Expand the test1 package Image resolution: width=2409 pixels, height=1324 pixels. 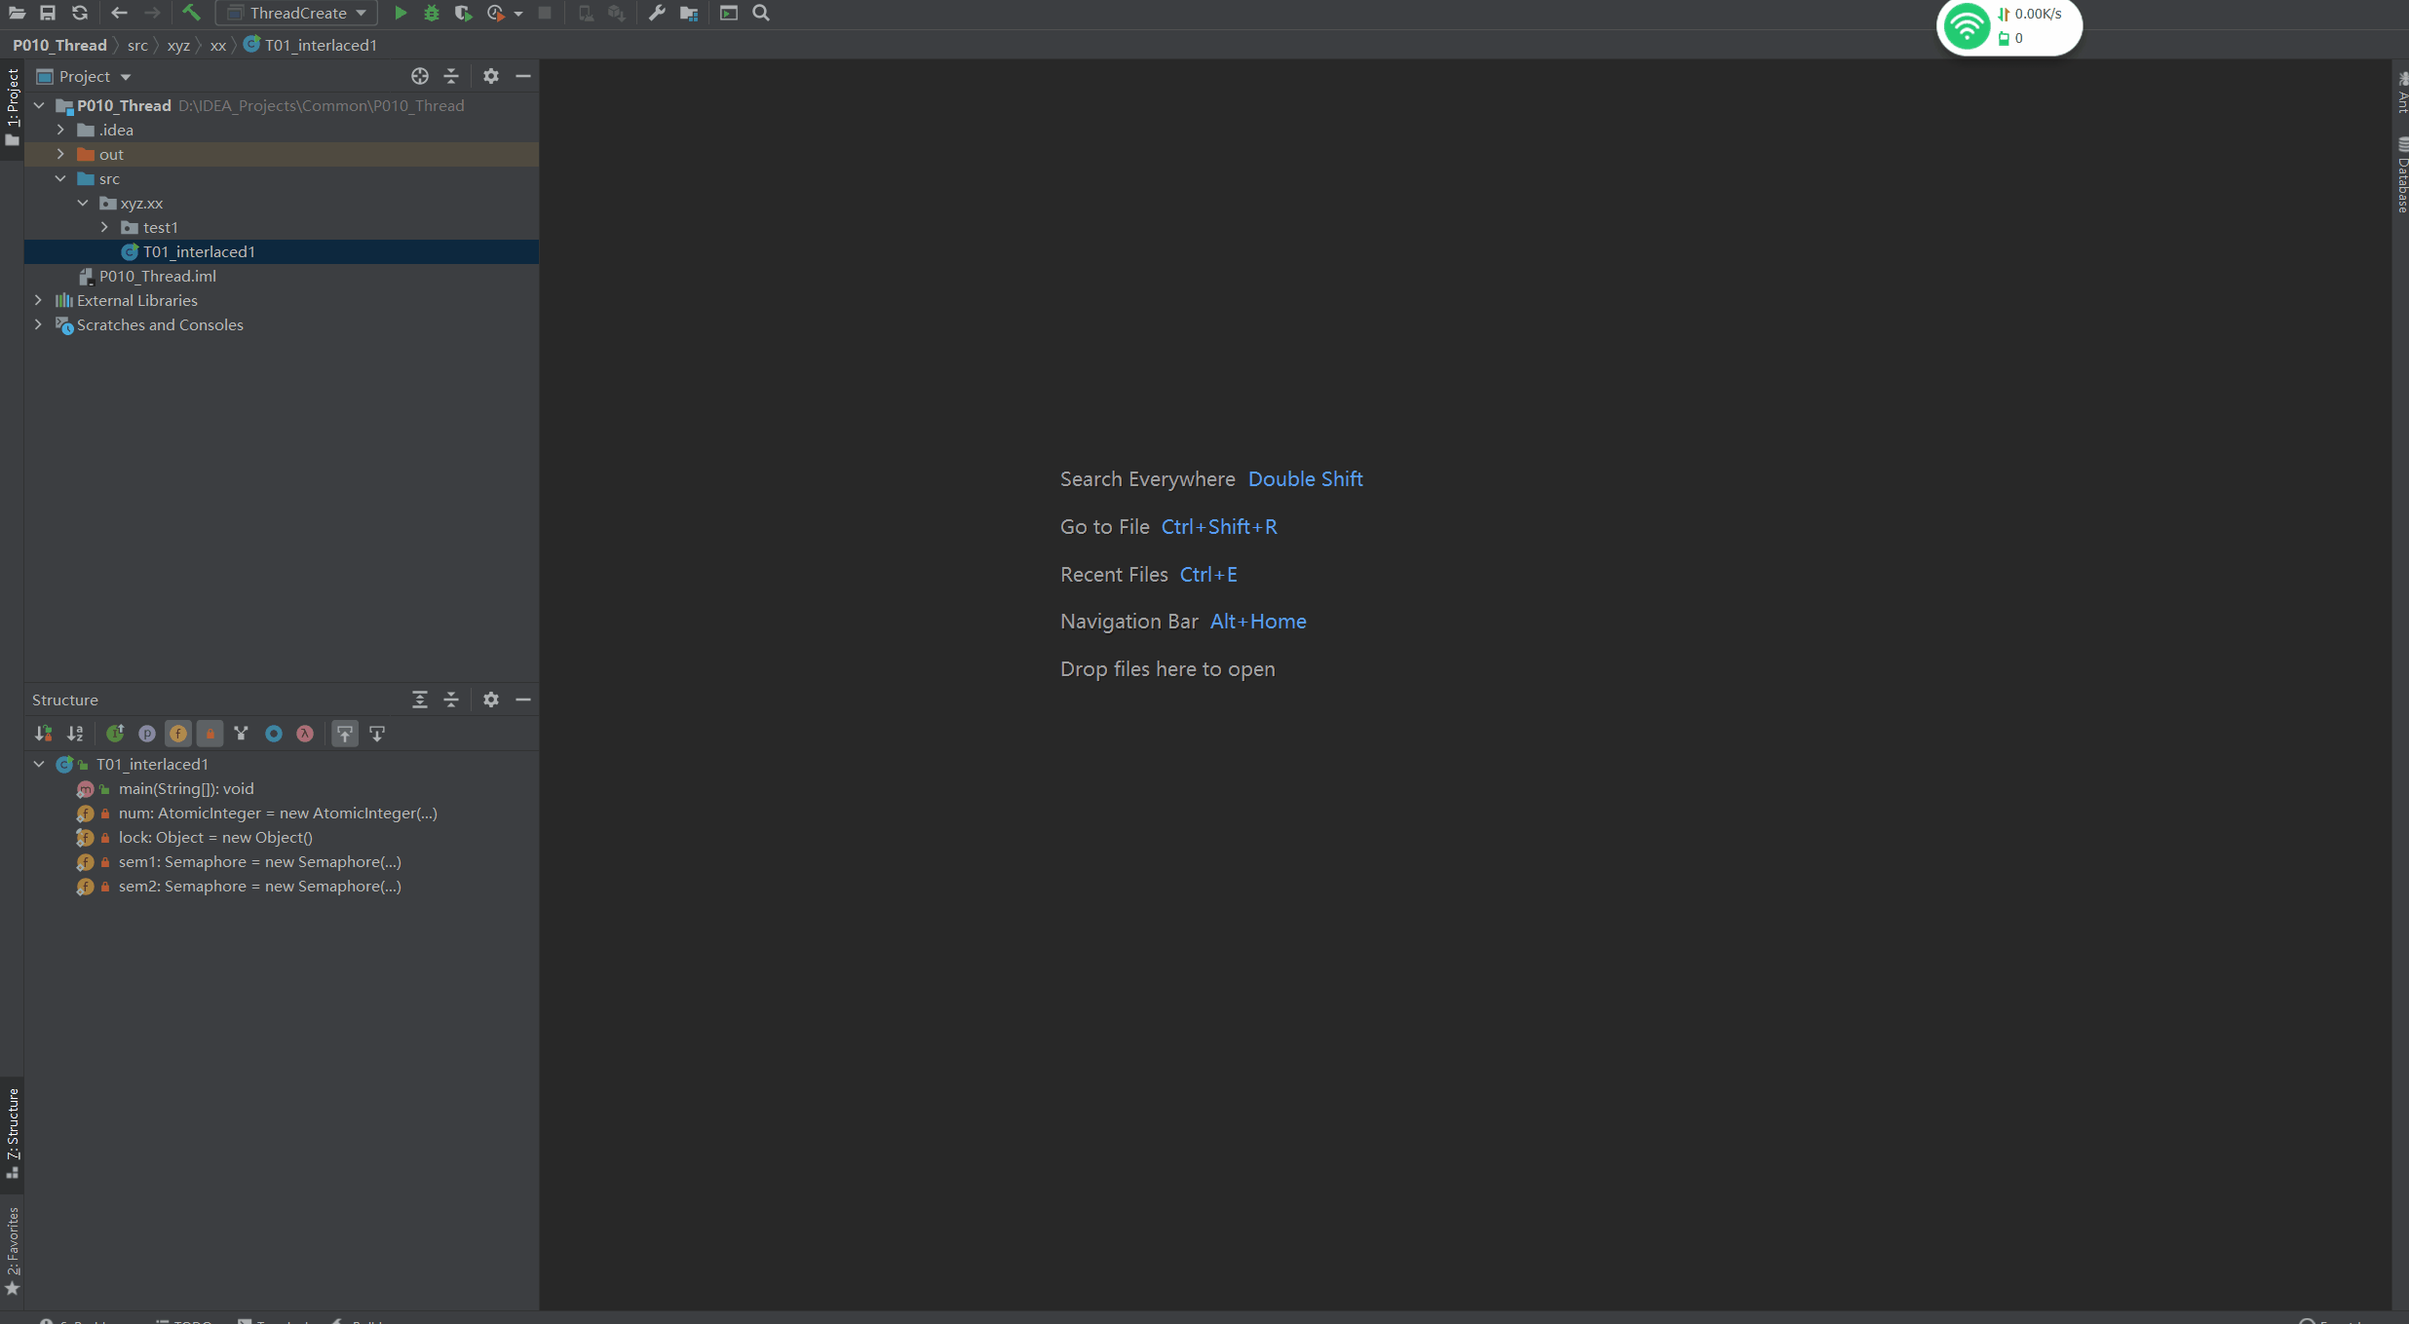point(105,226)
